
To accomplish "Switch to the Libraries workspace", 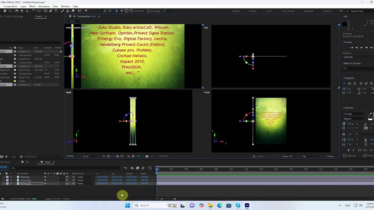I will point(327,11).
